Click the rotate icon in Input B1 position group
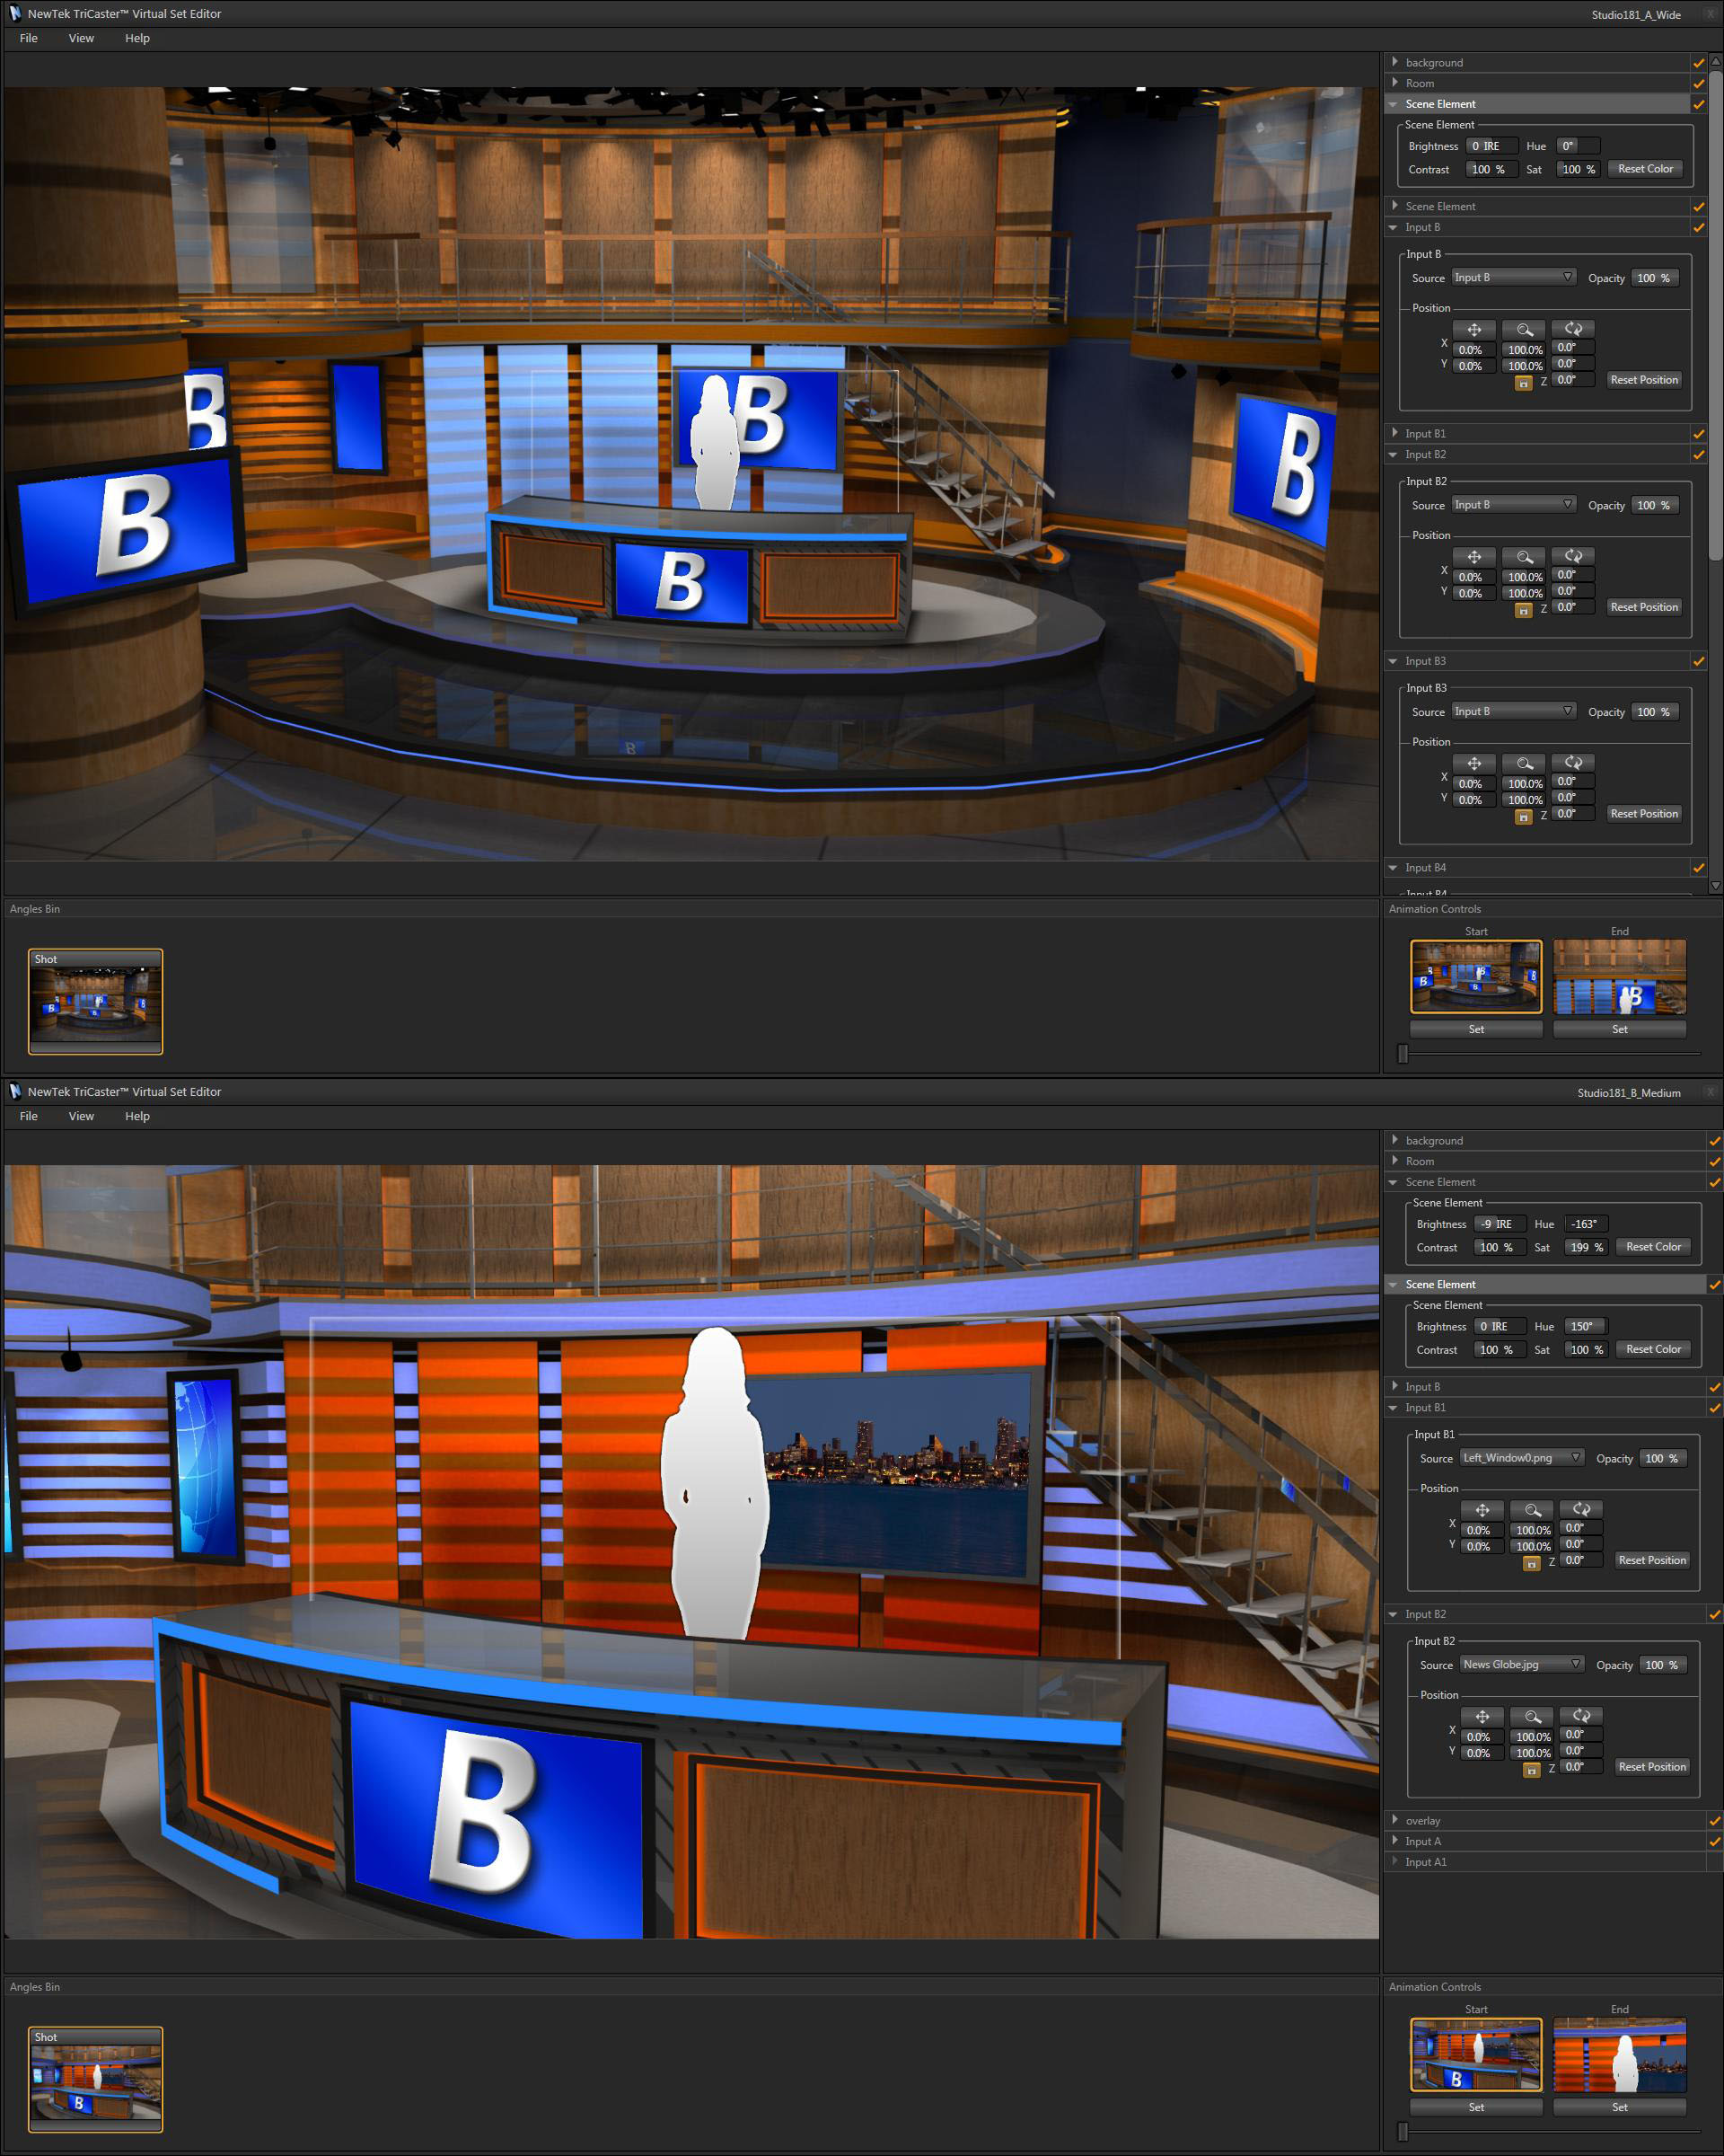The height and width of the screenshot is (2156, 1724). (x=1581, y=1510)
